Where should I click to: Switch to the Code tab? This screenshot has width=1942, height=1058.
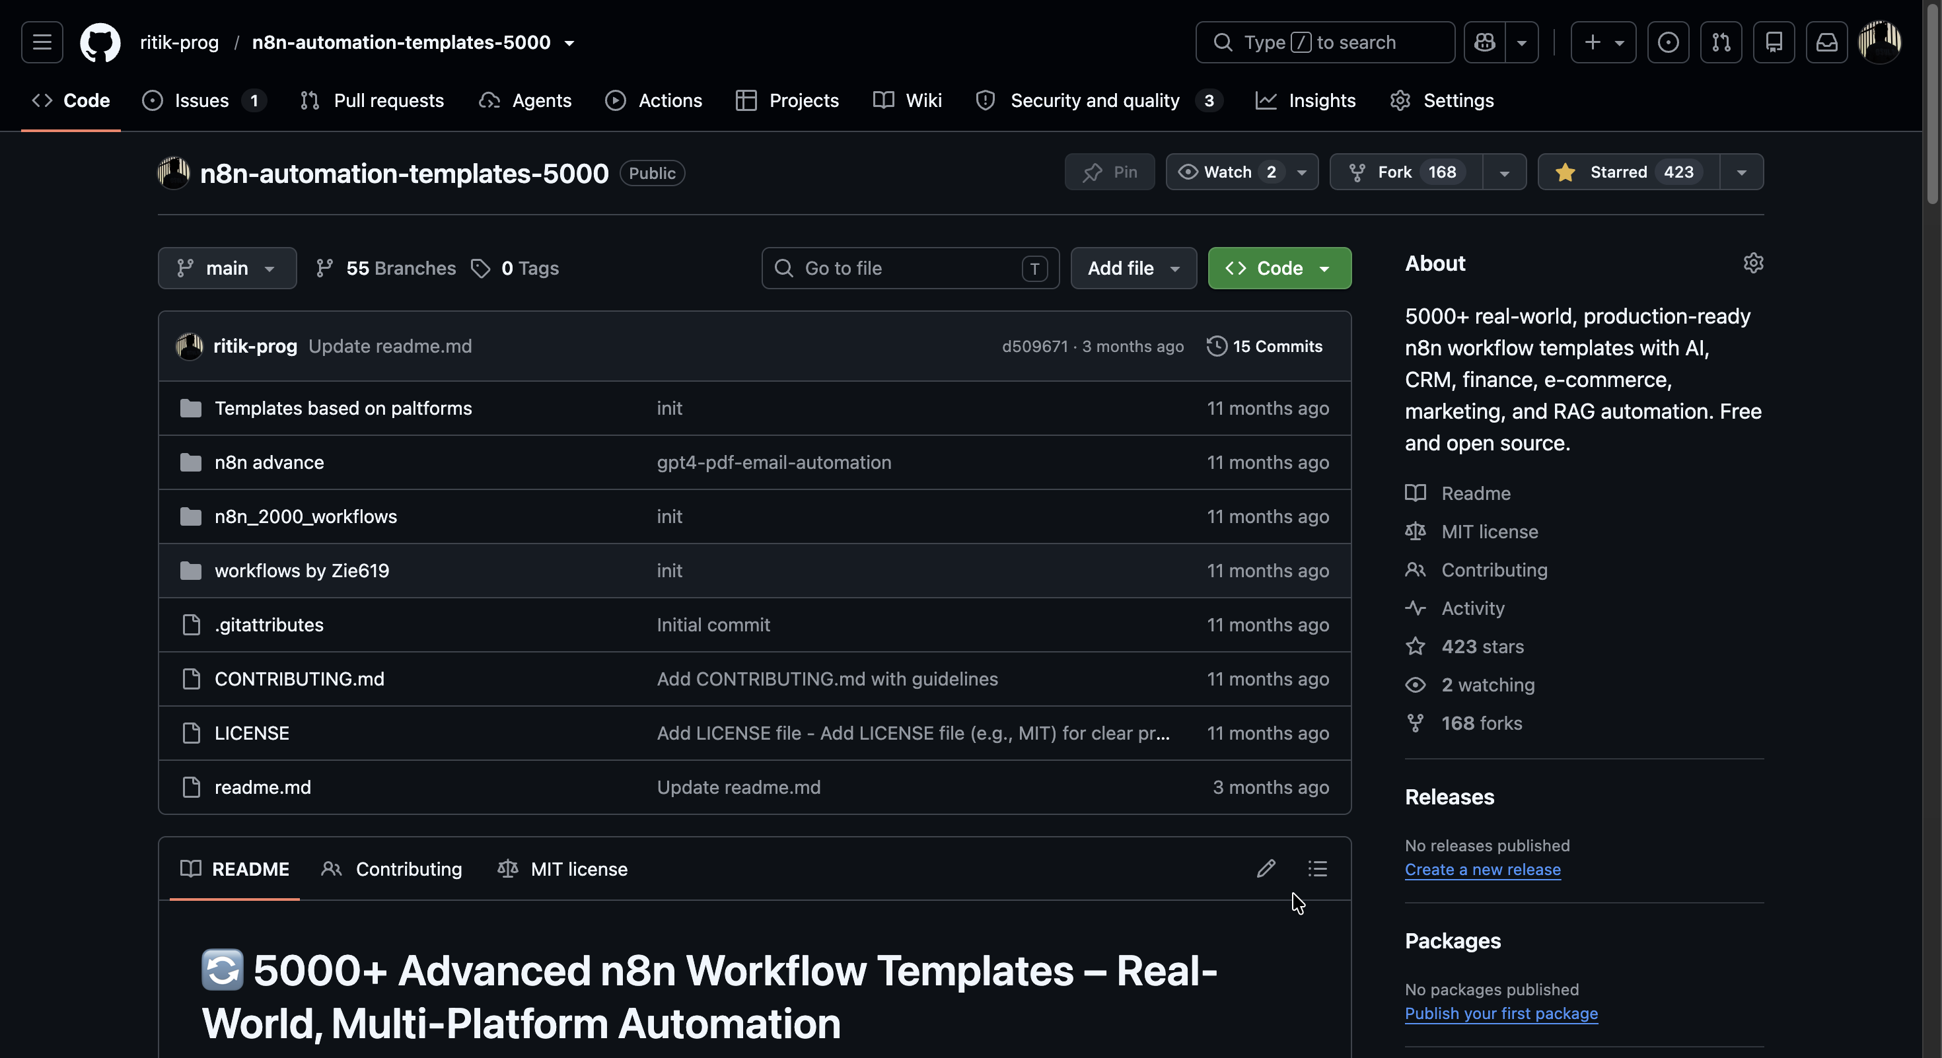point(71,100)
